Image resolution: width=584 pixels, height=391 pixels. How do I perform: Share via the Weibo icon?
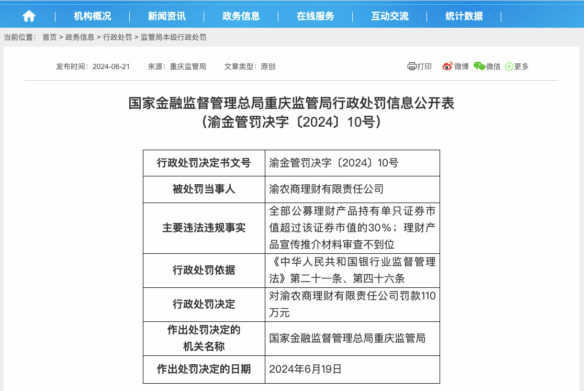point(447,66)
